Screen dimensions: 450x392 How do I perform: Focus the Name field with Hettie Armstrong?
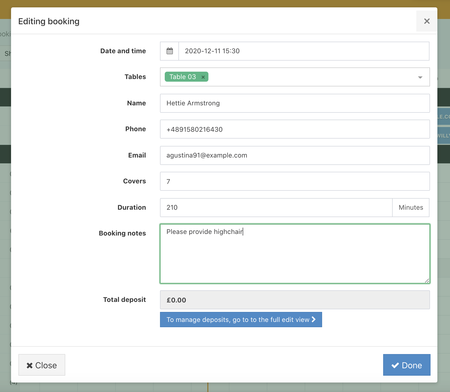pos(295,103)
